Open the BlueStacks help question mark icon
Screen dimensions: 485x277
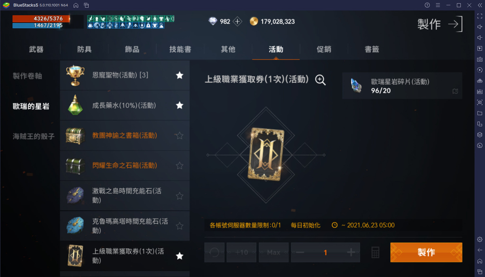tap(427, 5)
